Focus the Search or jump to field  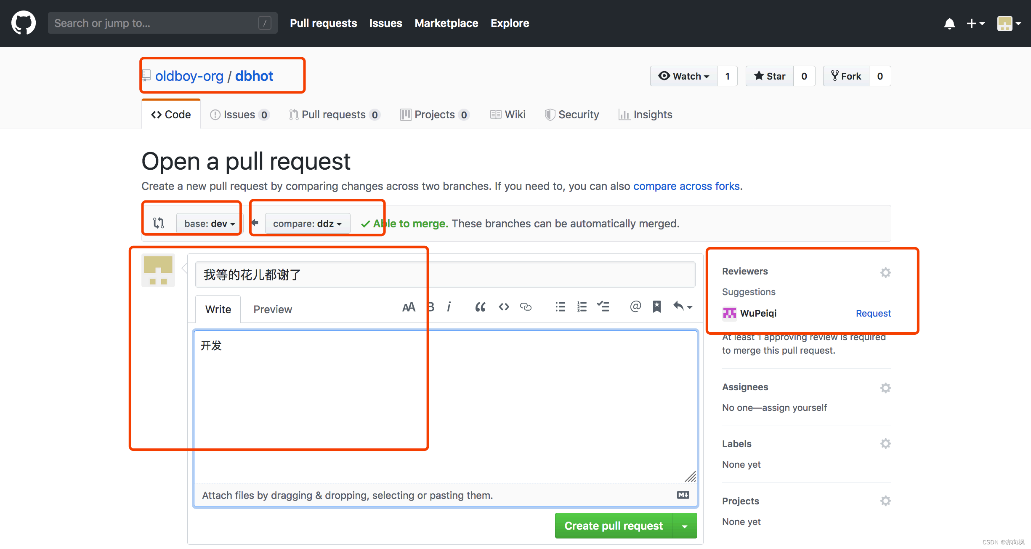162,23
